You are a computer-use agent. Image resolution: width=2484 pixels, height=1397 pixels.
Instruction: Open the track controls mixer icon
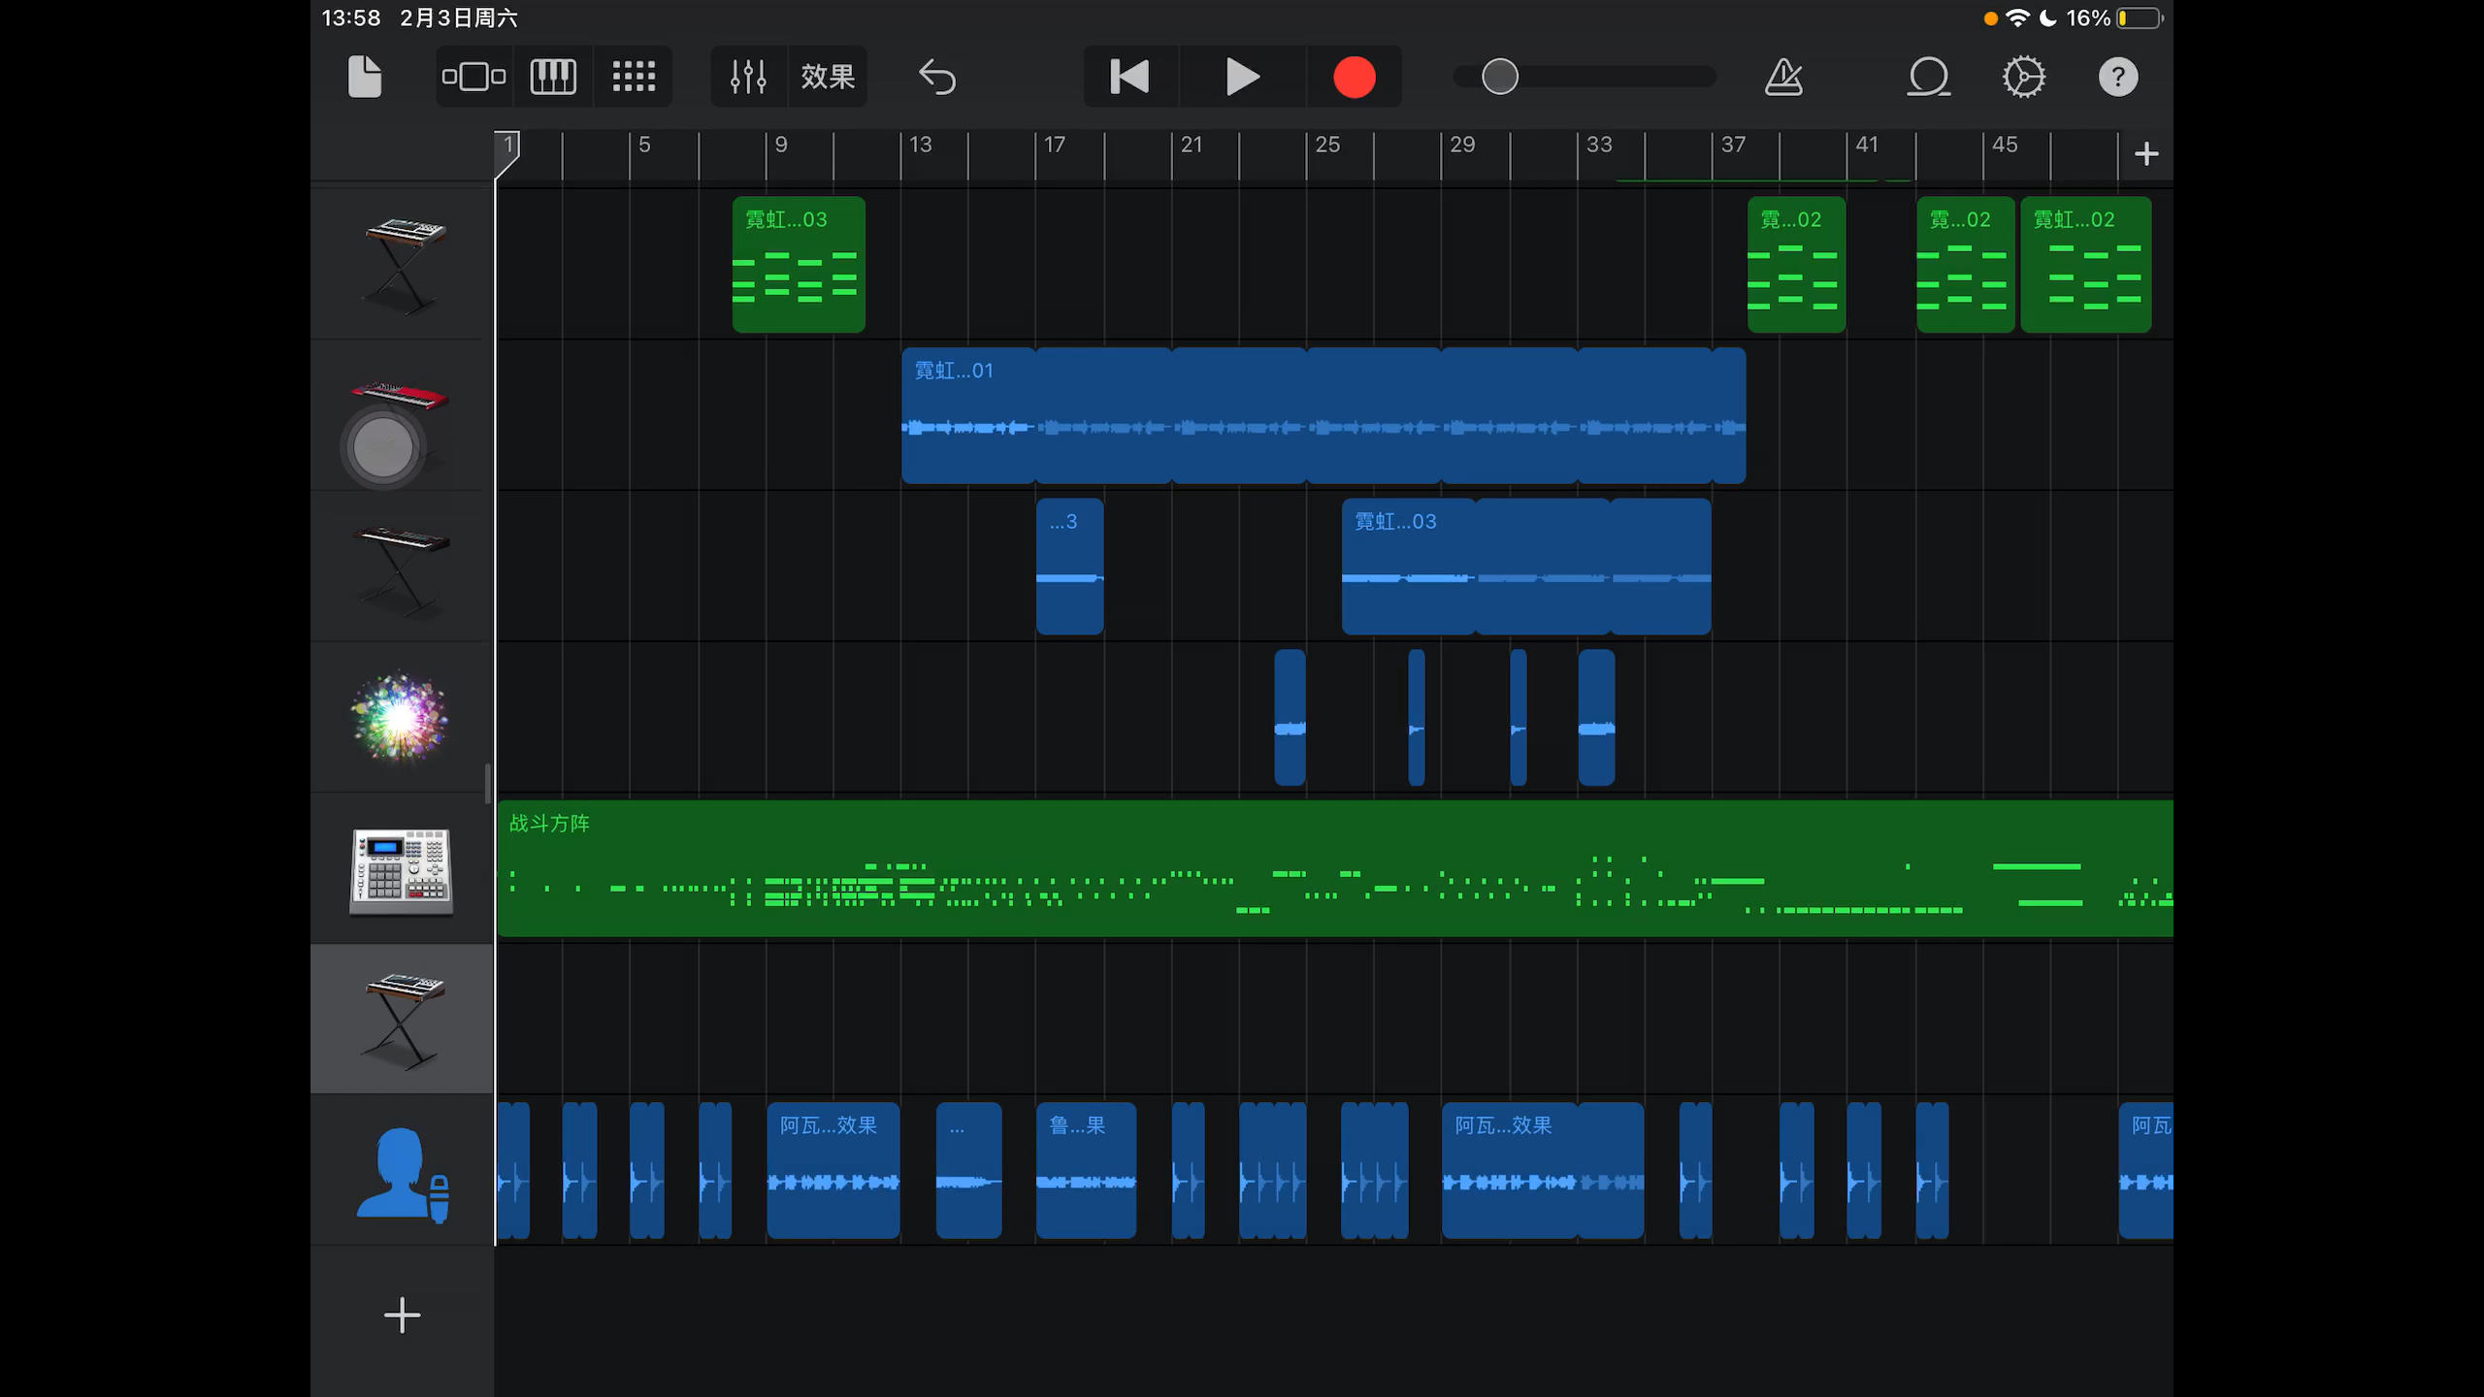[748, 77]
